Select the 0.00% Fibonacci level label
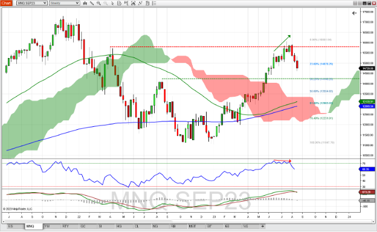 321,40
